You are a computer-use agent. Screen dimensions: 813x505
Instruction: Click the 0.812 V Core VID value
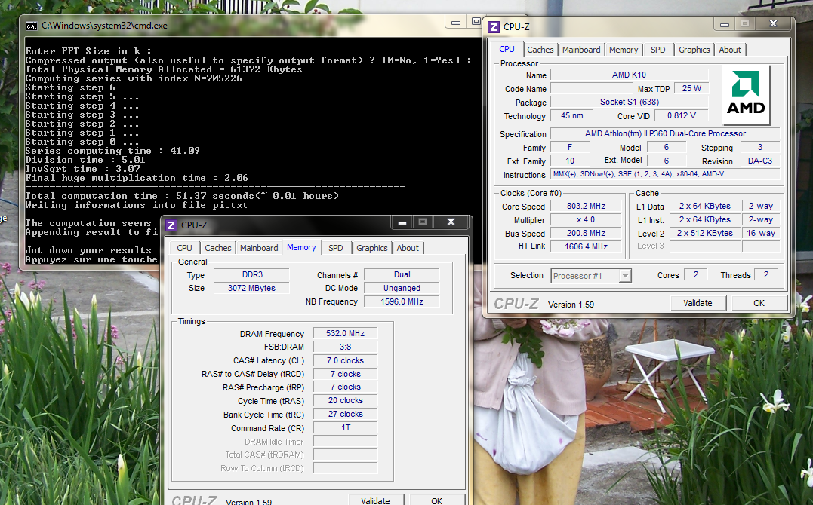point(682,115)
